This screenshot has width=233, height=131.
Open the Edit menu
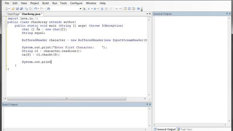pos(15,3)
